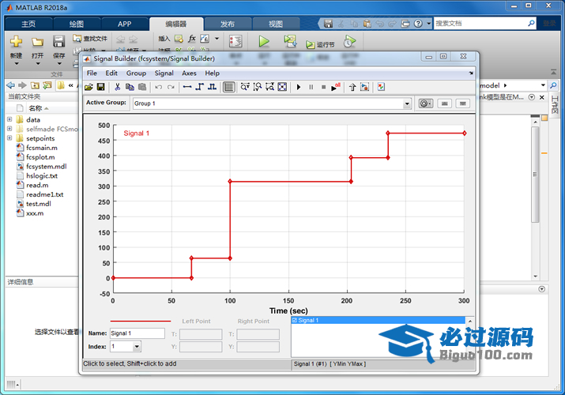Create and connect generated harness icon
Screen dimensions: 565x395
364,87
